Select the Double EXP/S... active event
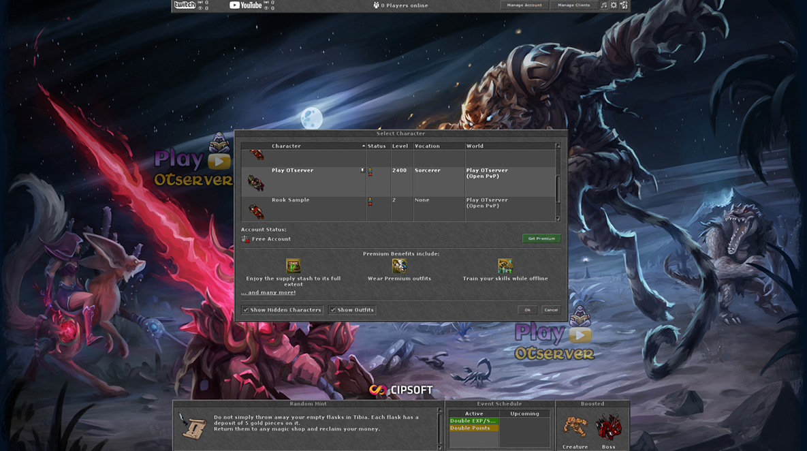Viewport: 807px width, 451px height. tap(473, 420)
